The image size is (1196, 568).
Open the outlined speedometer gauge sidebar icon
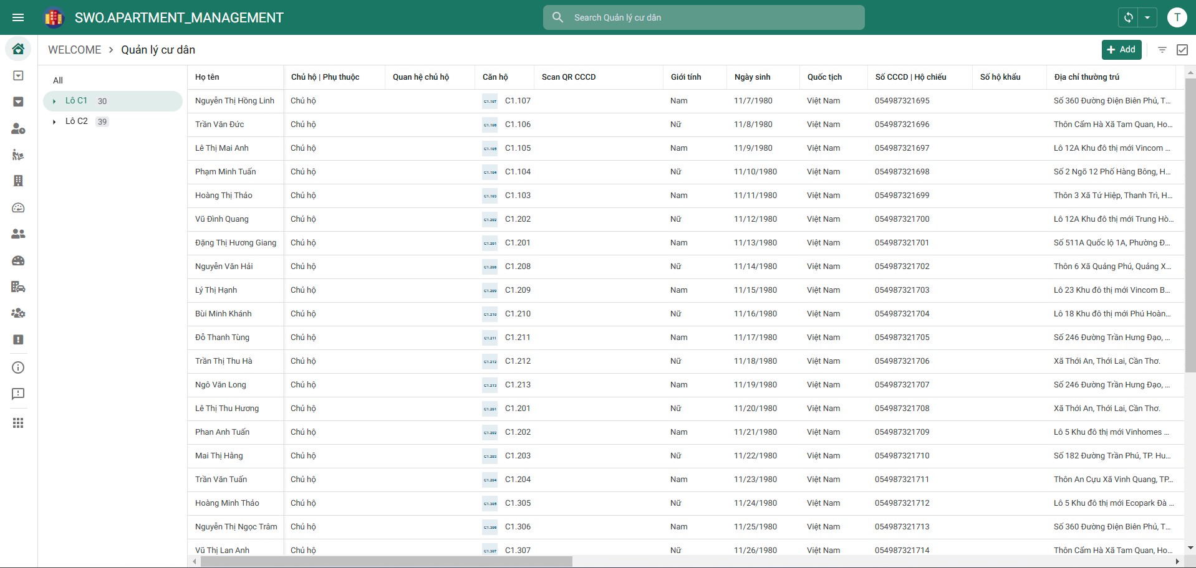pos(18,207)
